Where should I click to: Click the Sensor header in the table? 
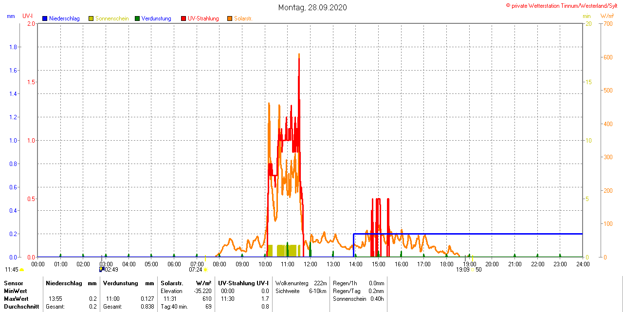pos(13,283)
